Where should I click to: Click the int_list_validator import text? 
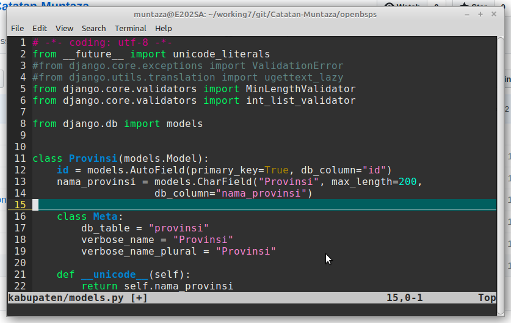300,100
